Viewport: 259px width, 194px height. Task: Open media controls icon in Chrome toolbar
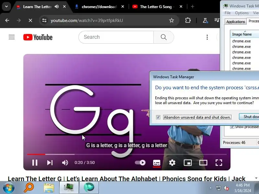pyautogui.click(x=217, y=20)
